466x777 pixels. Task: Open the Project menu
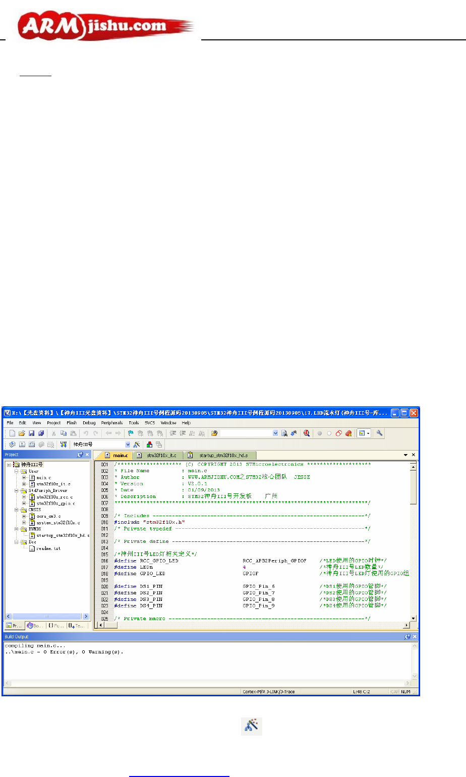coord(54,423)
